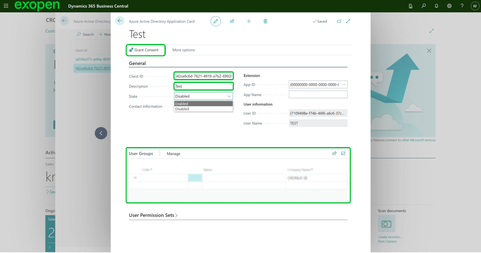The height and width of the screenshot is (253, 481).
Task: Share the User Groups list icon
Action: 334,153
